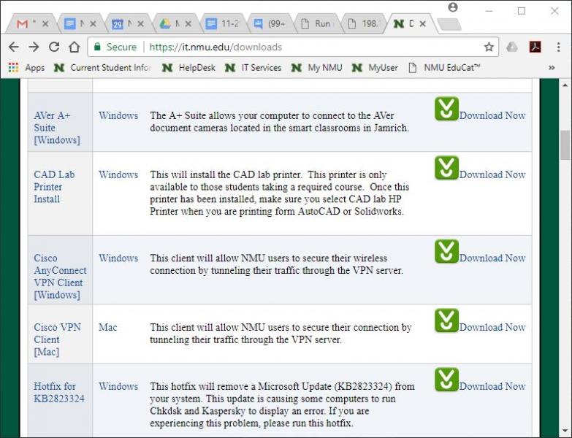
Task: Click the green download icon for Hotfix KB2823324
Action: (446, 380)
